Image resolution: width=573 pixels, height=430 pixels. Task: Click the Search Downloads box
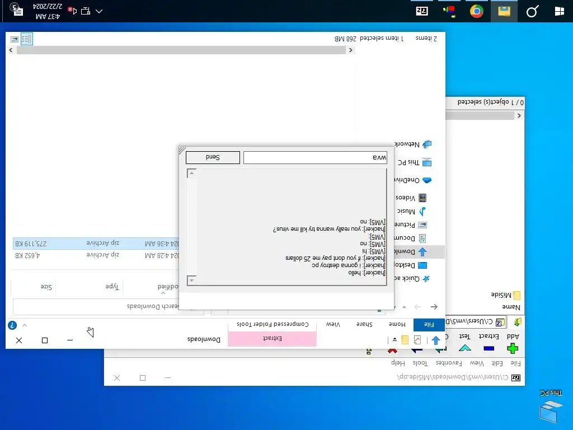(x=109, y=306)
